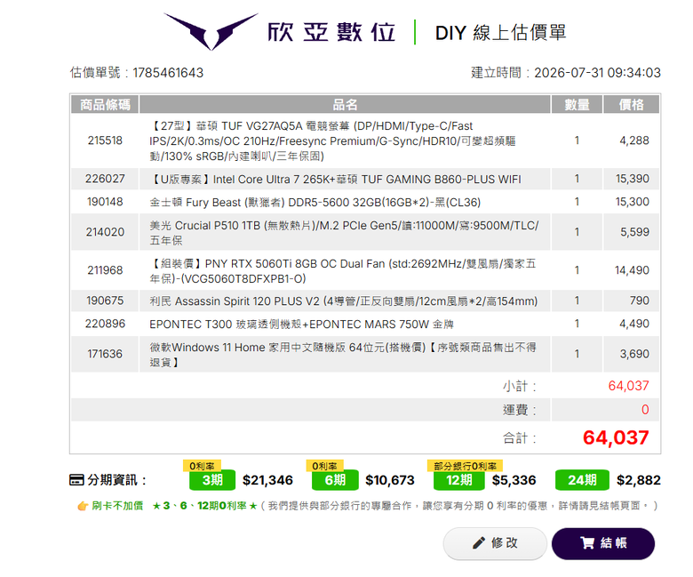Click product code 171636
693x577 pixels.
pos(105,354)
